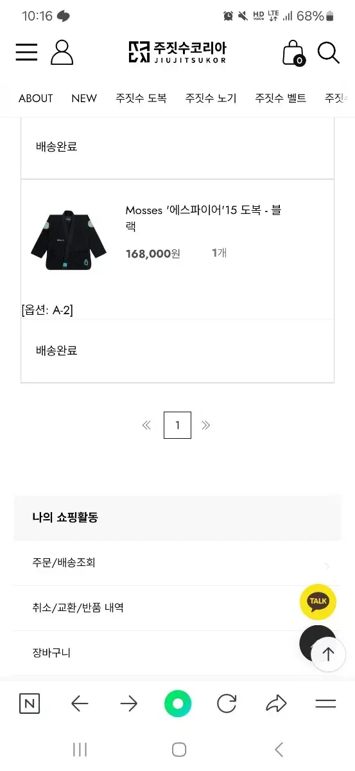Tap the search magnifier icon
Screen dimensions: 355x771
click(328, 53)
